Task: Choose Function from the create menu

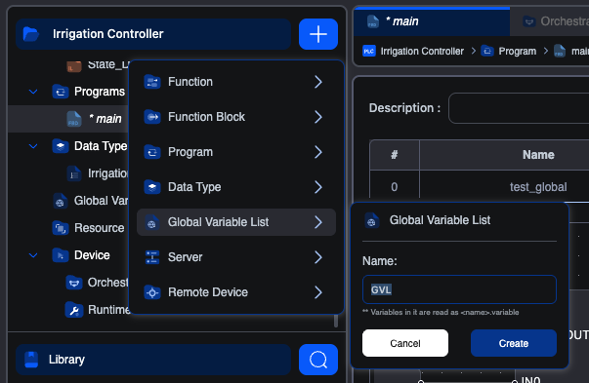Action: pos(236,82)
